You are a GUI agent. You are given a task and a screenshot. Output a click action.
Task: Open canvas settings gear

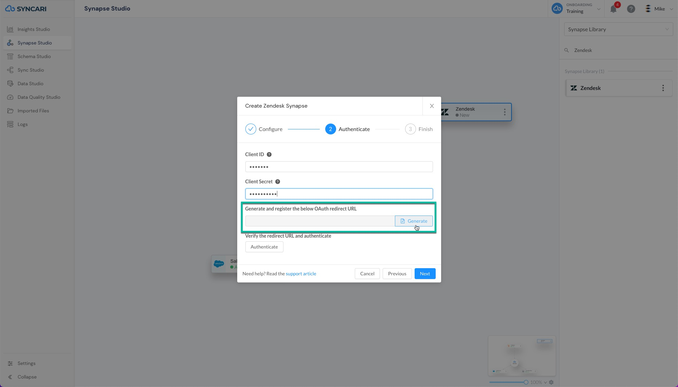551,382
